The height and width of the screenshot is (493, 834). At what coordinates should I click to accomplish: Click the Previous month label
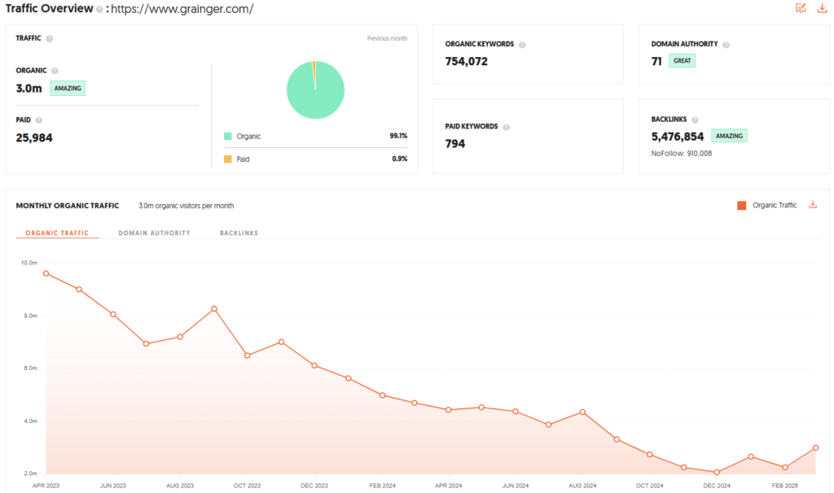(387, 38)
